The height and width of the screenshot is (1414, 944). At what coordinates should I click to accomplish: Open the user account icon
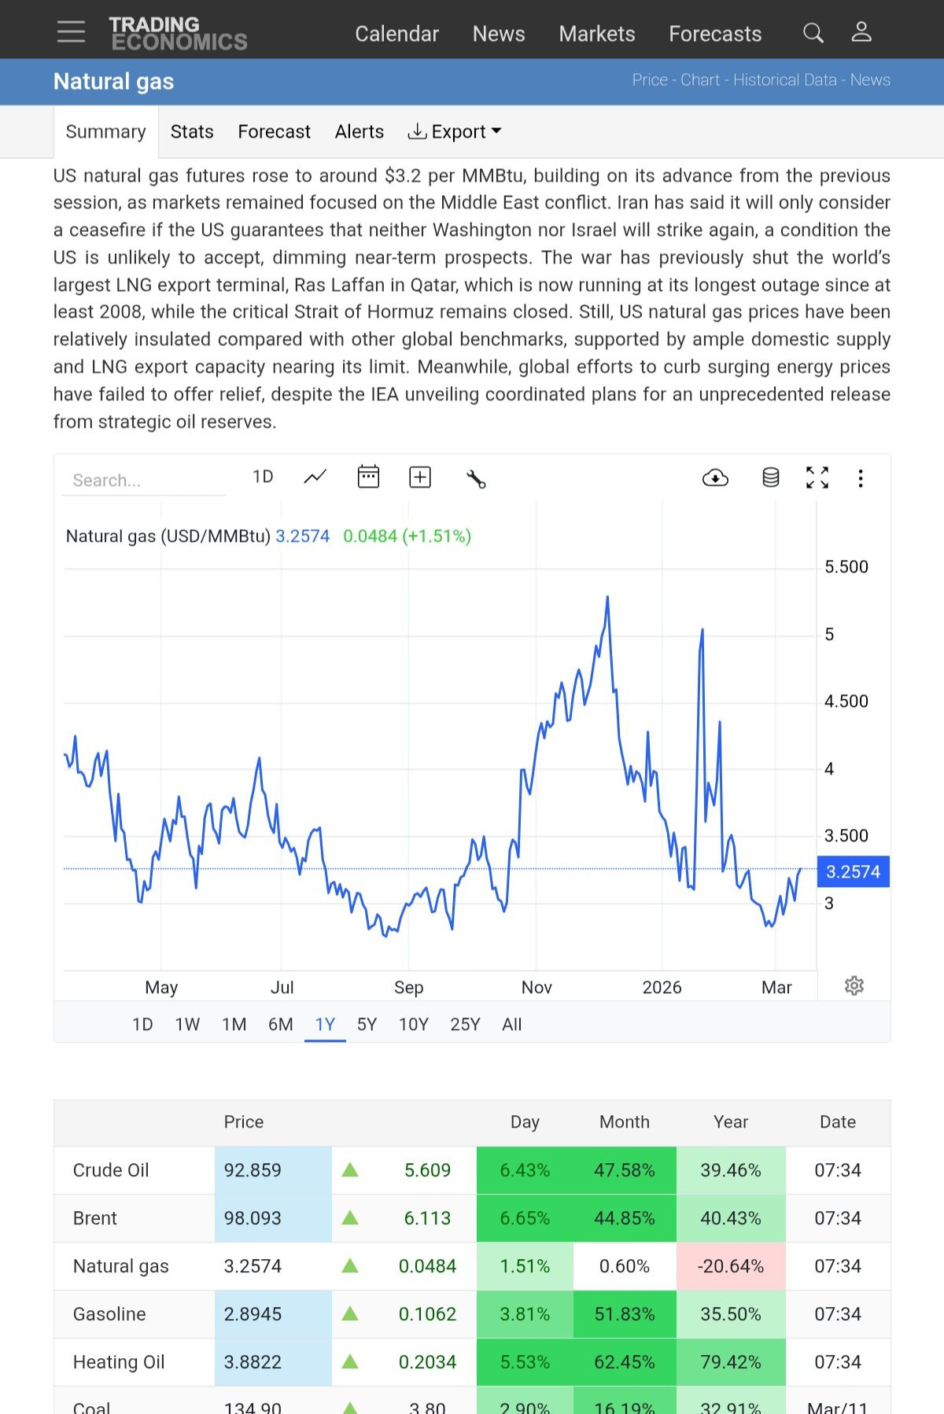(x=861, y=32)
